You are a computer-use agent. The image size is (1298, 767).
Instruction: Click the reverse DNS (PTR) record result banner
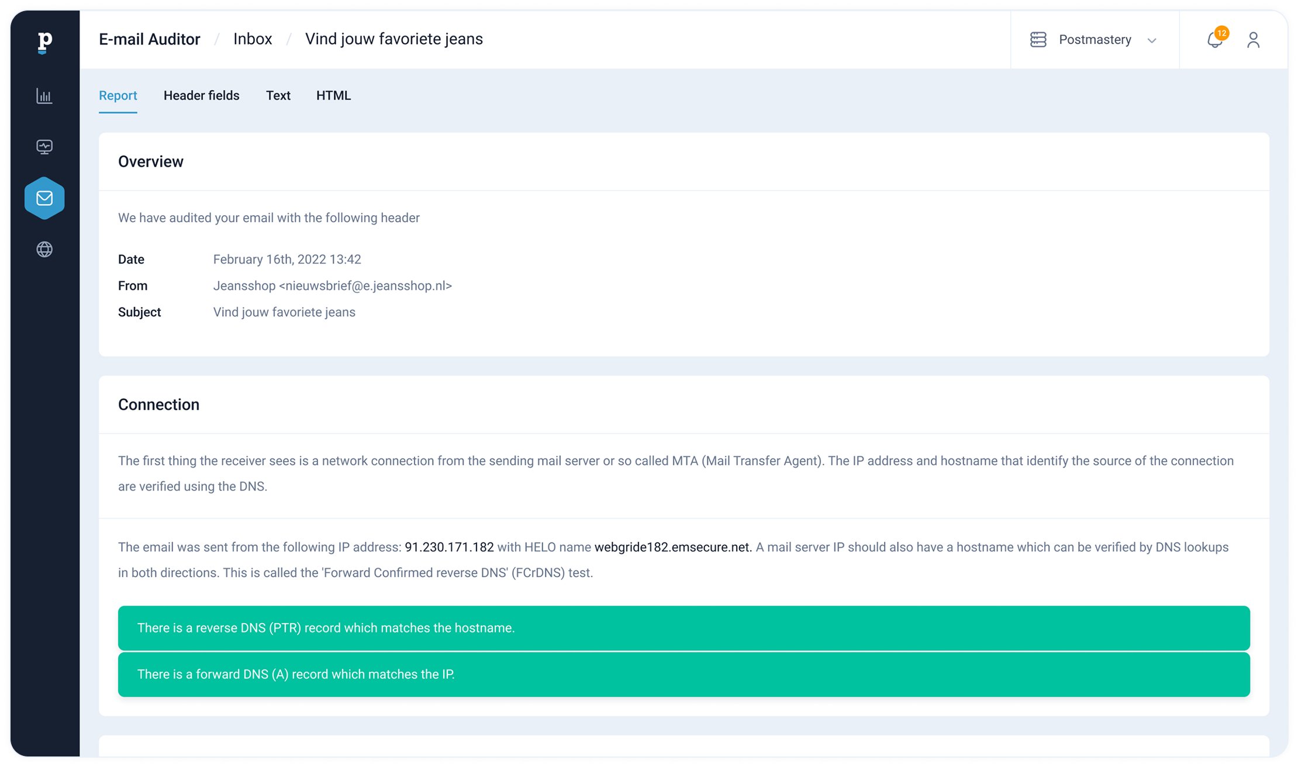click(683, 628)
